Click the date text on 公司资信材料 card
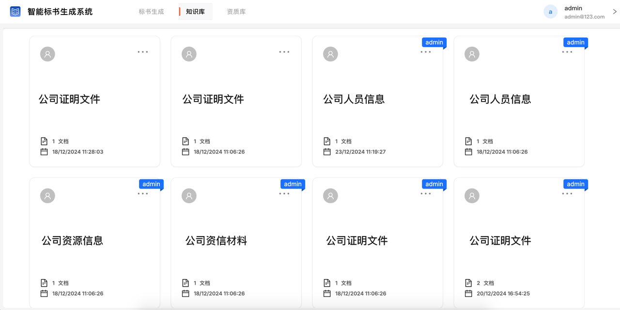The image size is (620, 310). coord(219,294)
